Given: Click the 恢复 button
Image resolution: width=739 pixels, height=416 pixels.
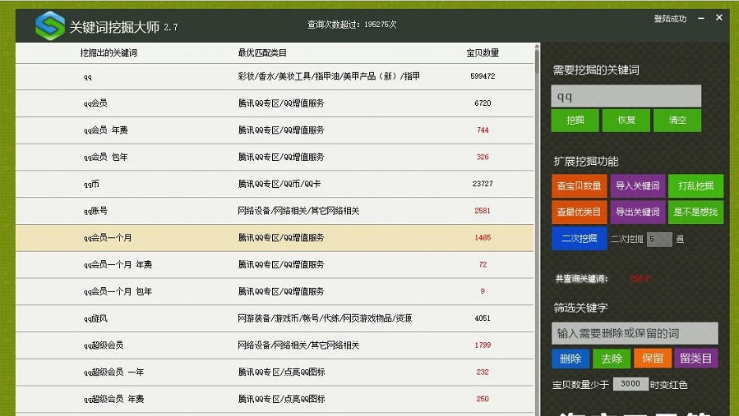Looking at the screenshot, I should 626,121.
